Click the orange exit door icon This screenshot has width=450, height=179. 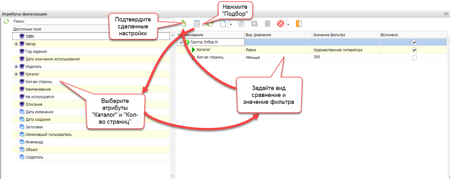pos(298,24)
